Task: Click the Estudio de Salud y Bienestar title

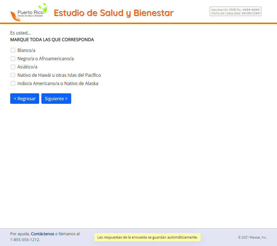Action: (x=114, y=13)
